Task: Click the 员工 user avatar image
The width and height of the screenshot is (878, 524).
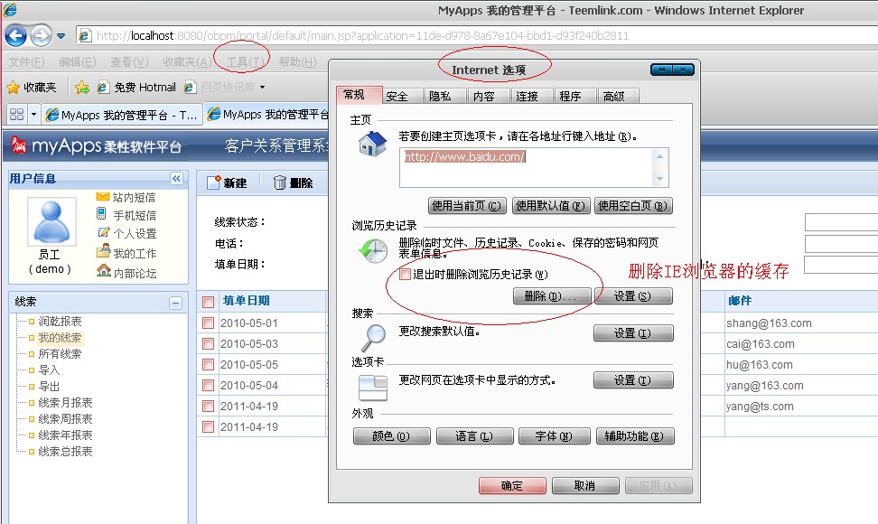Action: pos(51,221)
